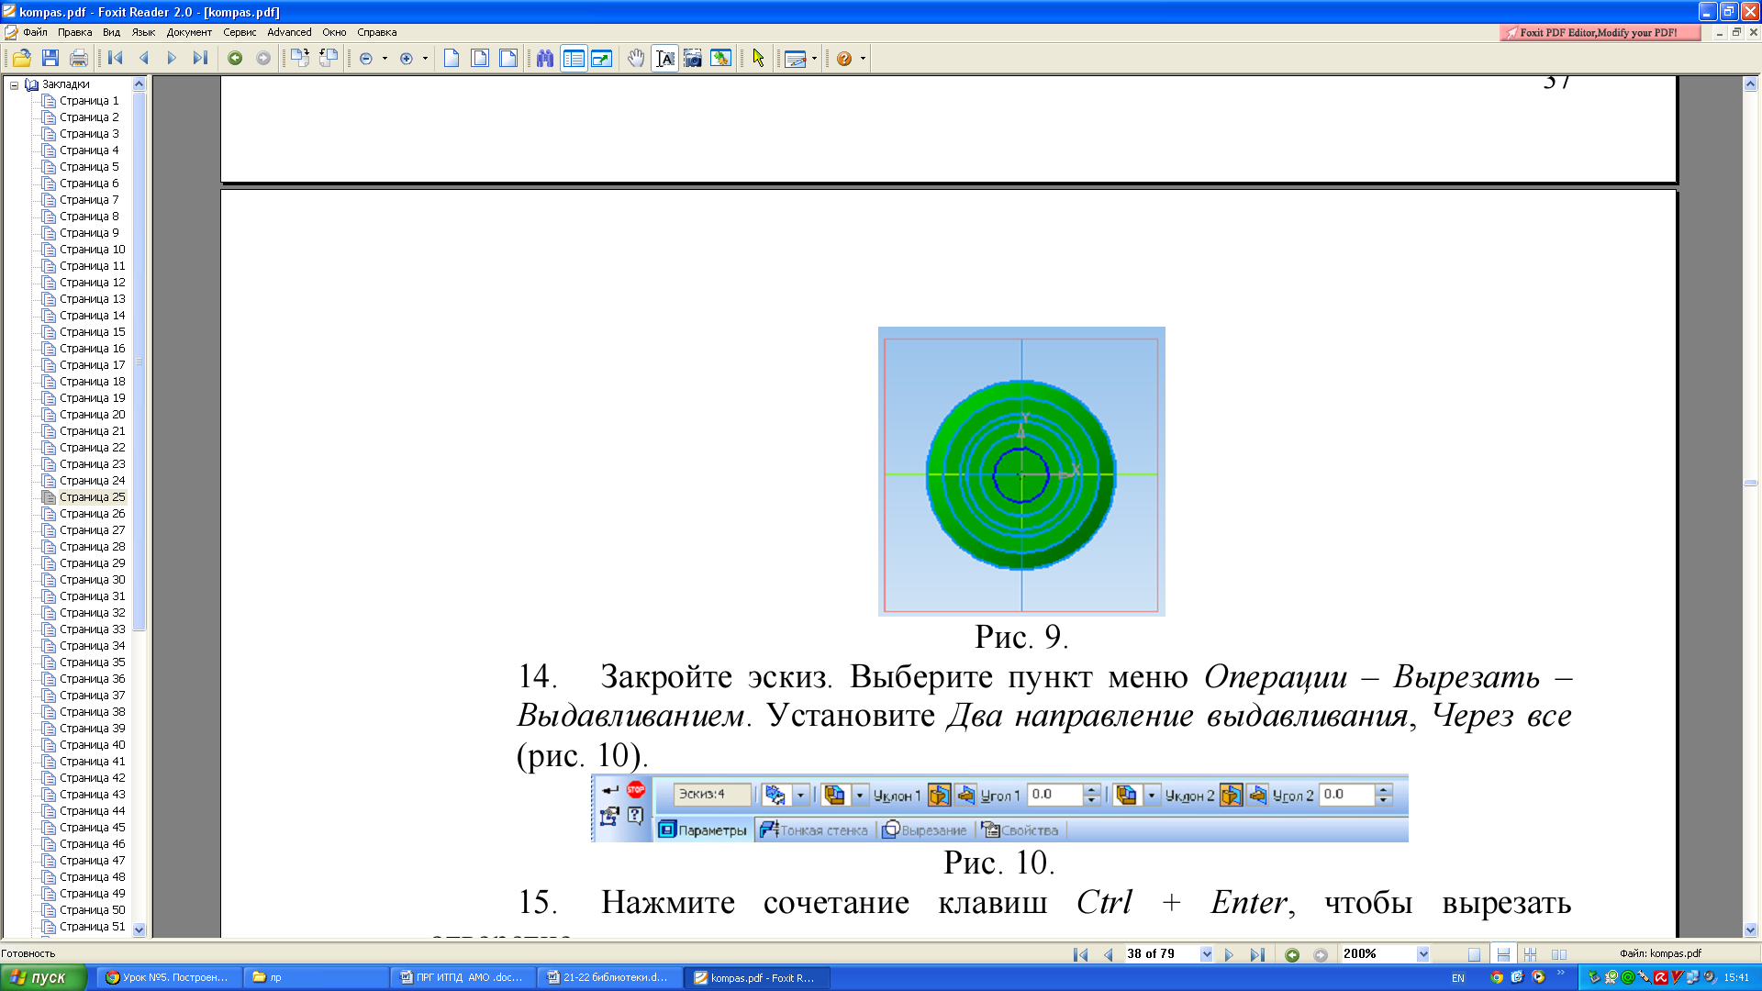The height and width of the screenshot is (991, 1762).
Task: Select the yellow arrow annotation selection tool
Action: tap(758, 59)
